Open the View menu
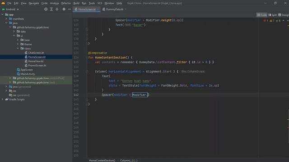Image resolution: width=289 pixels, height=162 pixels. tap(23, 3)
